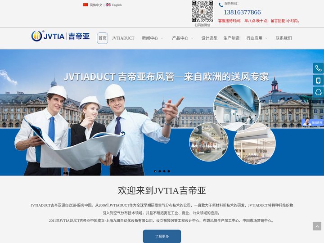Open the 在线咨询 online consultation widget

pos(312,122)
